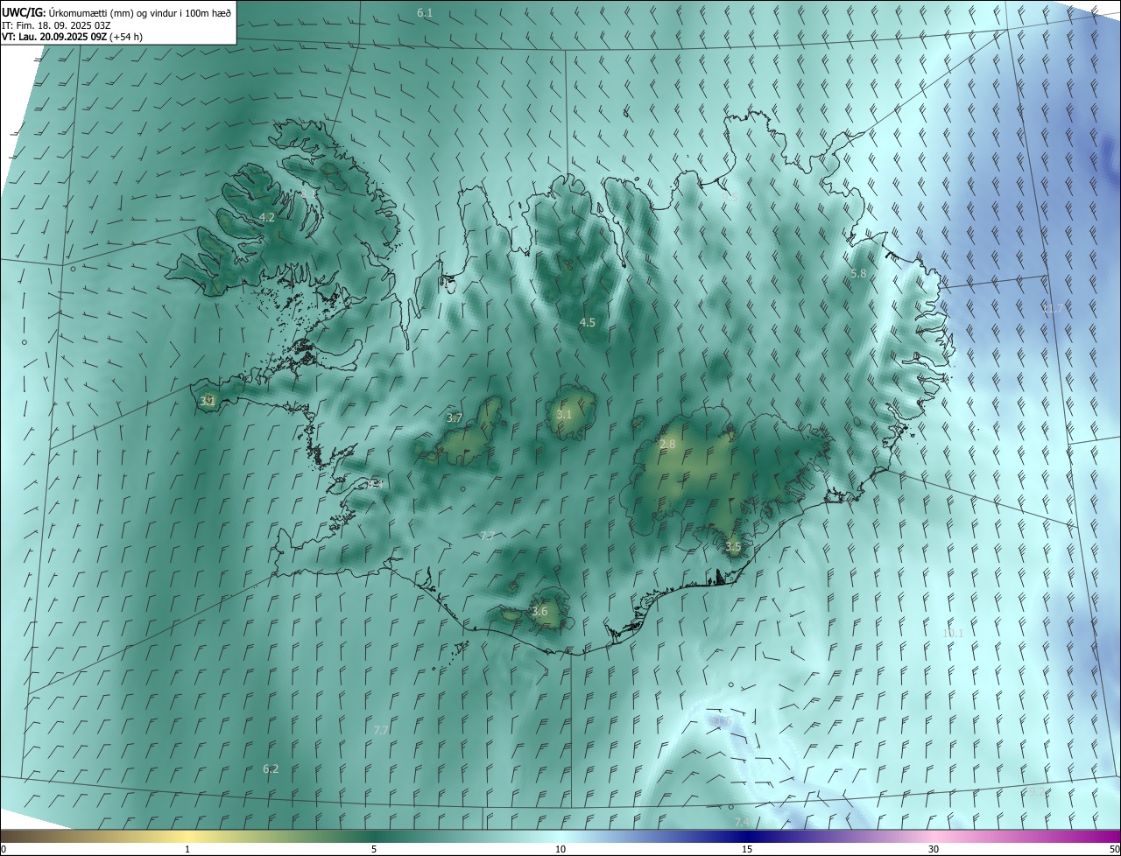Click the 5 tick label on the color scale
This screenshot has height=856, width=1121.
374,849
